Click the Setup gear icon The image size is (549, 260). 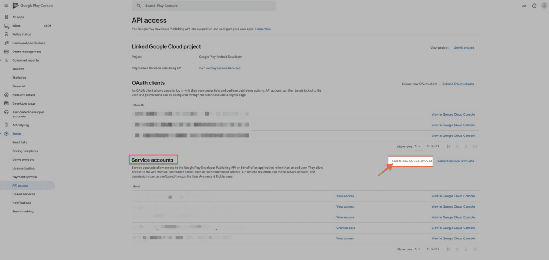6,134
